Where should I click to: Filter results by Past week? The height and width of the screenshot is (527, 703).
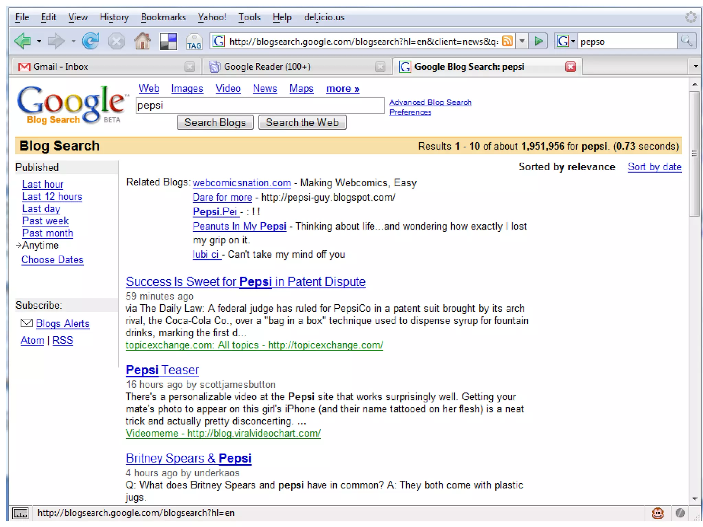click(x=45, y=221)
